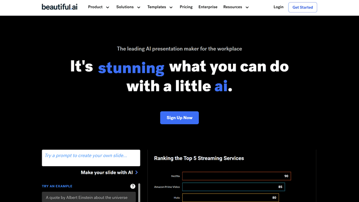Screen dimensions: 359x202
Task: Click the Hulu bar in the chart
Action: point(231,198)
